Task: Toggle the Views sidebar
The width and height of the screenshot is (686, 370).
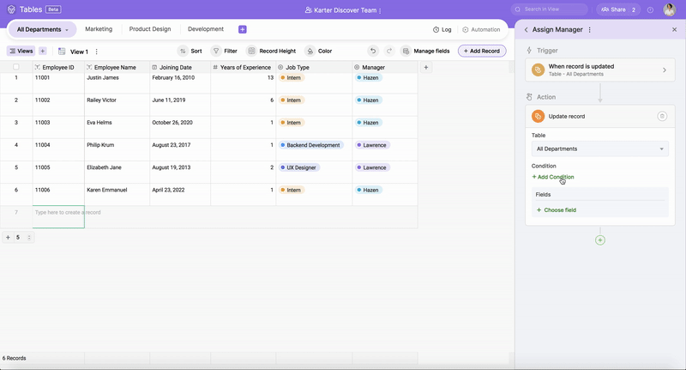Action: point(21,52)
